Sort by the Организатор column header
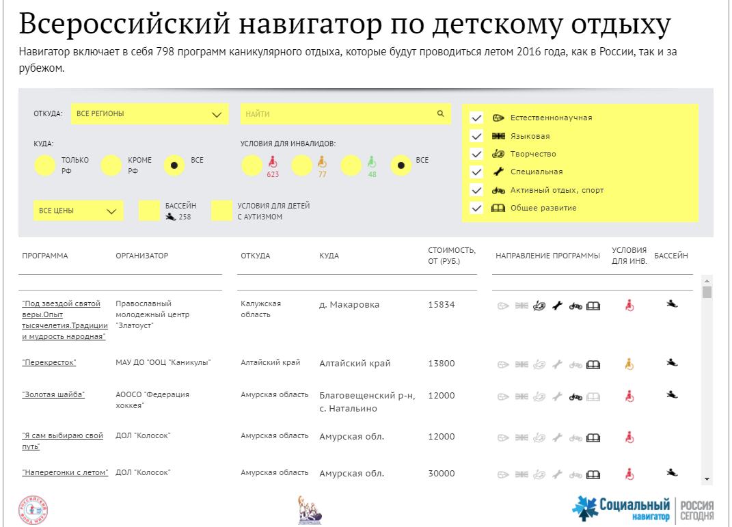 (x=142, y=256)
